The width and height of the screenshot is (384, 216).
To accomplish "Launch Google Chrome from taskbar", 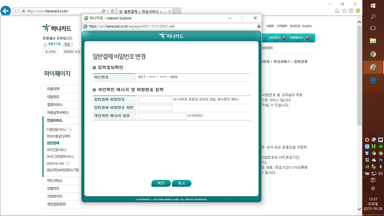I will tap(373, 54).
